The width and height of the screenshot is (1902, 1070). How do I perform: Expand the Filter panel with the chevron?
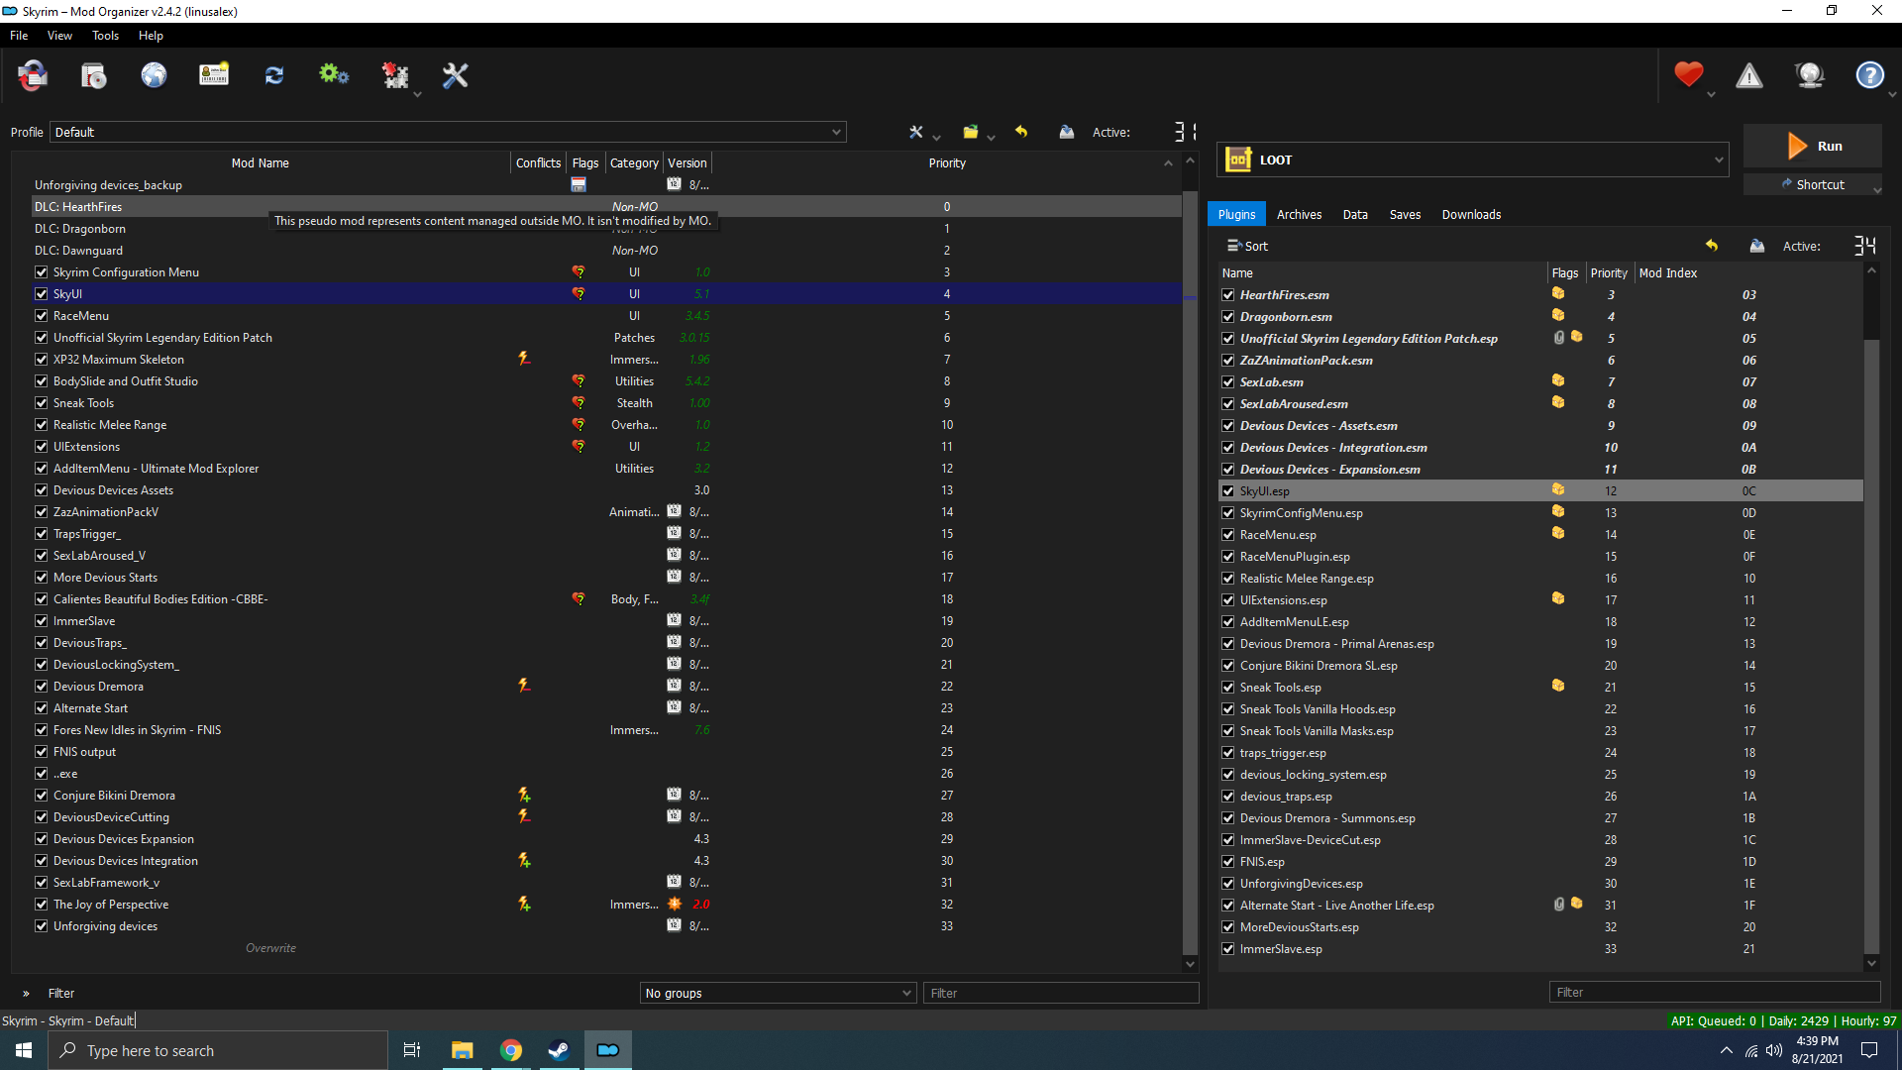click(x=26, y=993)
